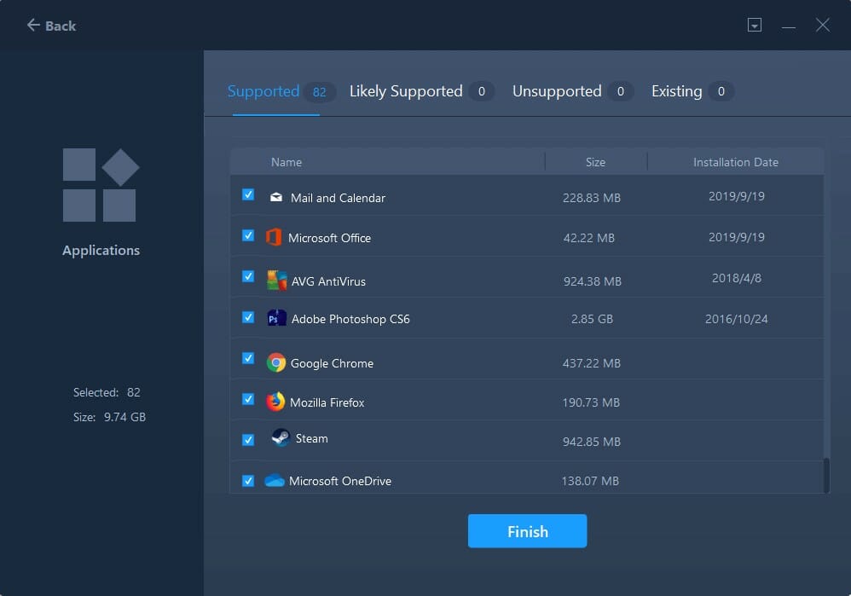Click the 942.85 MB size value

[591, 442]
